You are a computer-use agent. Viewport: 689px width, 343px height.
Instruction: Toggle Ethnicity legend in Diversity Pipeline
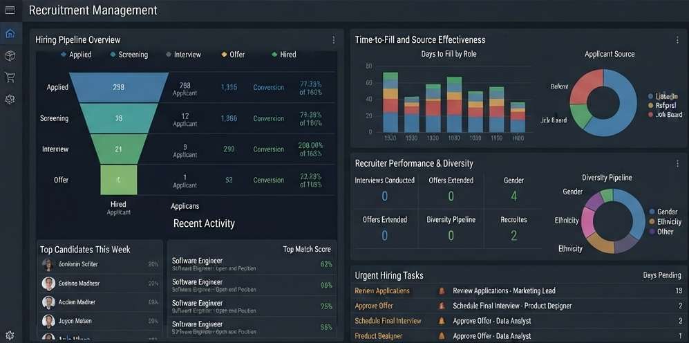point(665,221)
